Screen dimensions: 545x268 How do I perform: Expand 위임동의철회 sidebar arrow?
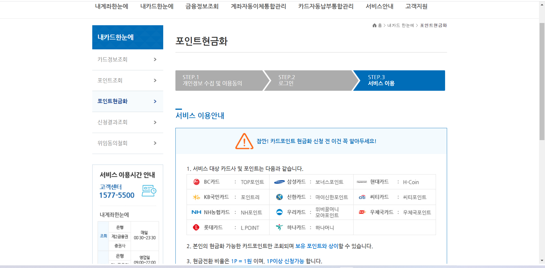coord(155,143)
